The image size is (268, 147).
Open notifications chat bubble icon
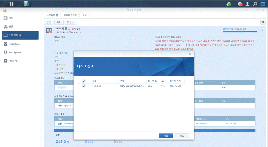[x=240, y=4]
